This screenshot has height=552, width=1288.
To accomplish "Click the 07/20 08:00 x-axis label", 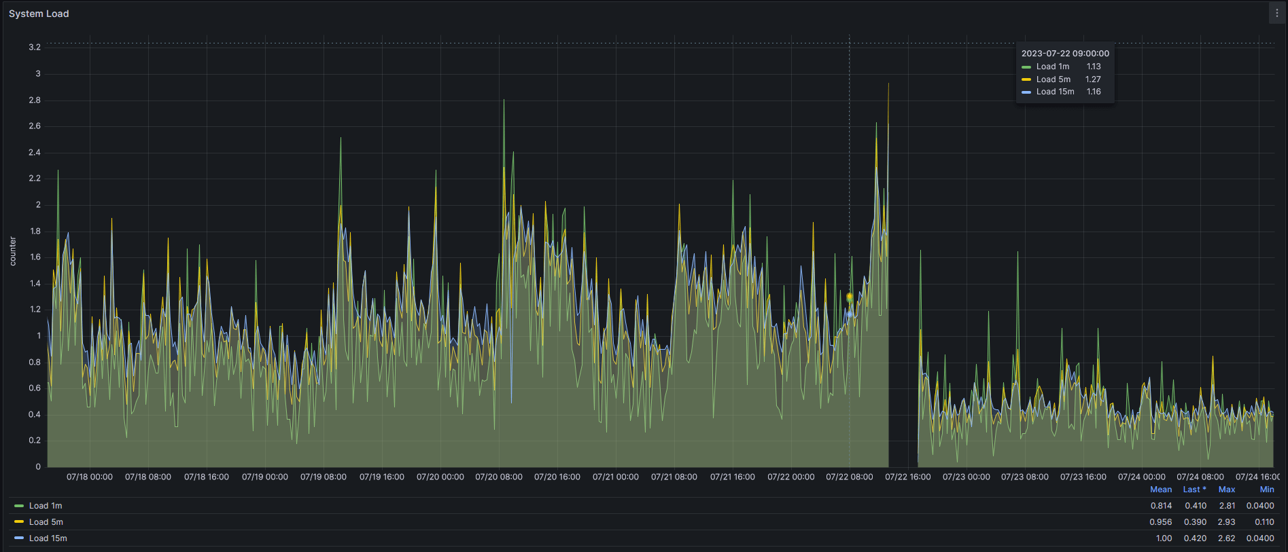I will click(x=498, y=477).
